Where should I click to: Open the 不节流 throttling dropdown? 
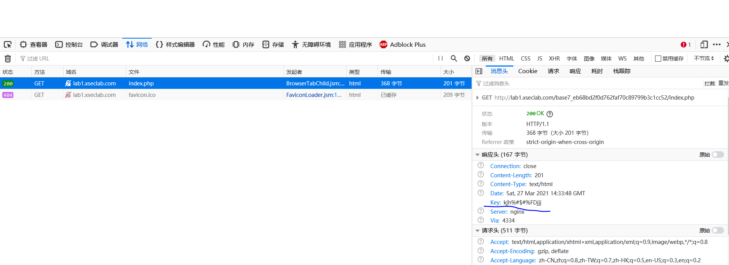704,59
